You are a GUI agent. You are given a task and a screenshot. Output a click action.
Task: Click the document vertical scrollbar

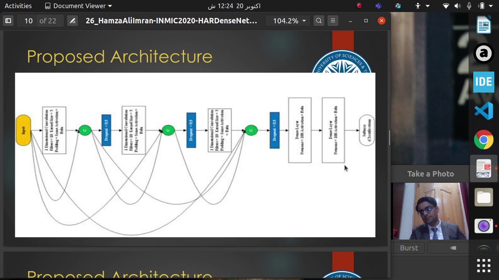[389, 138]
